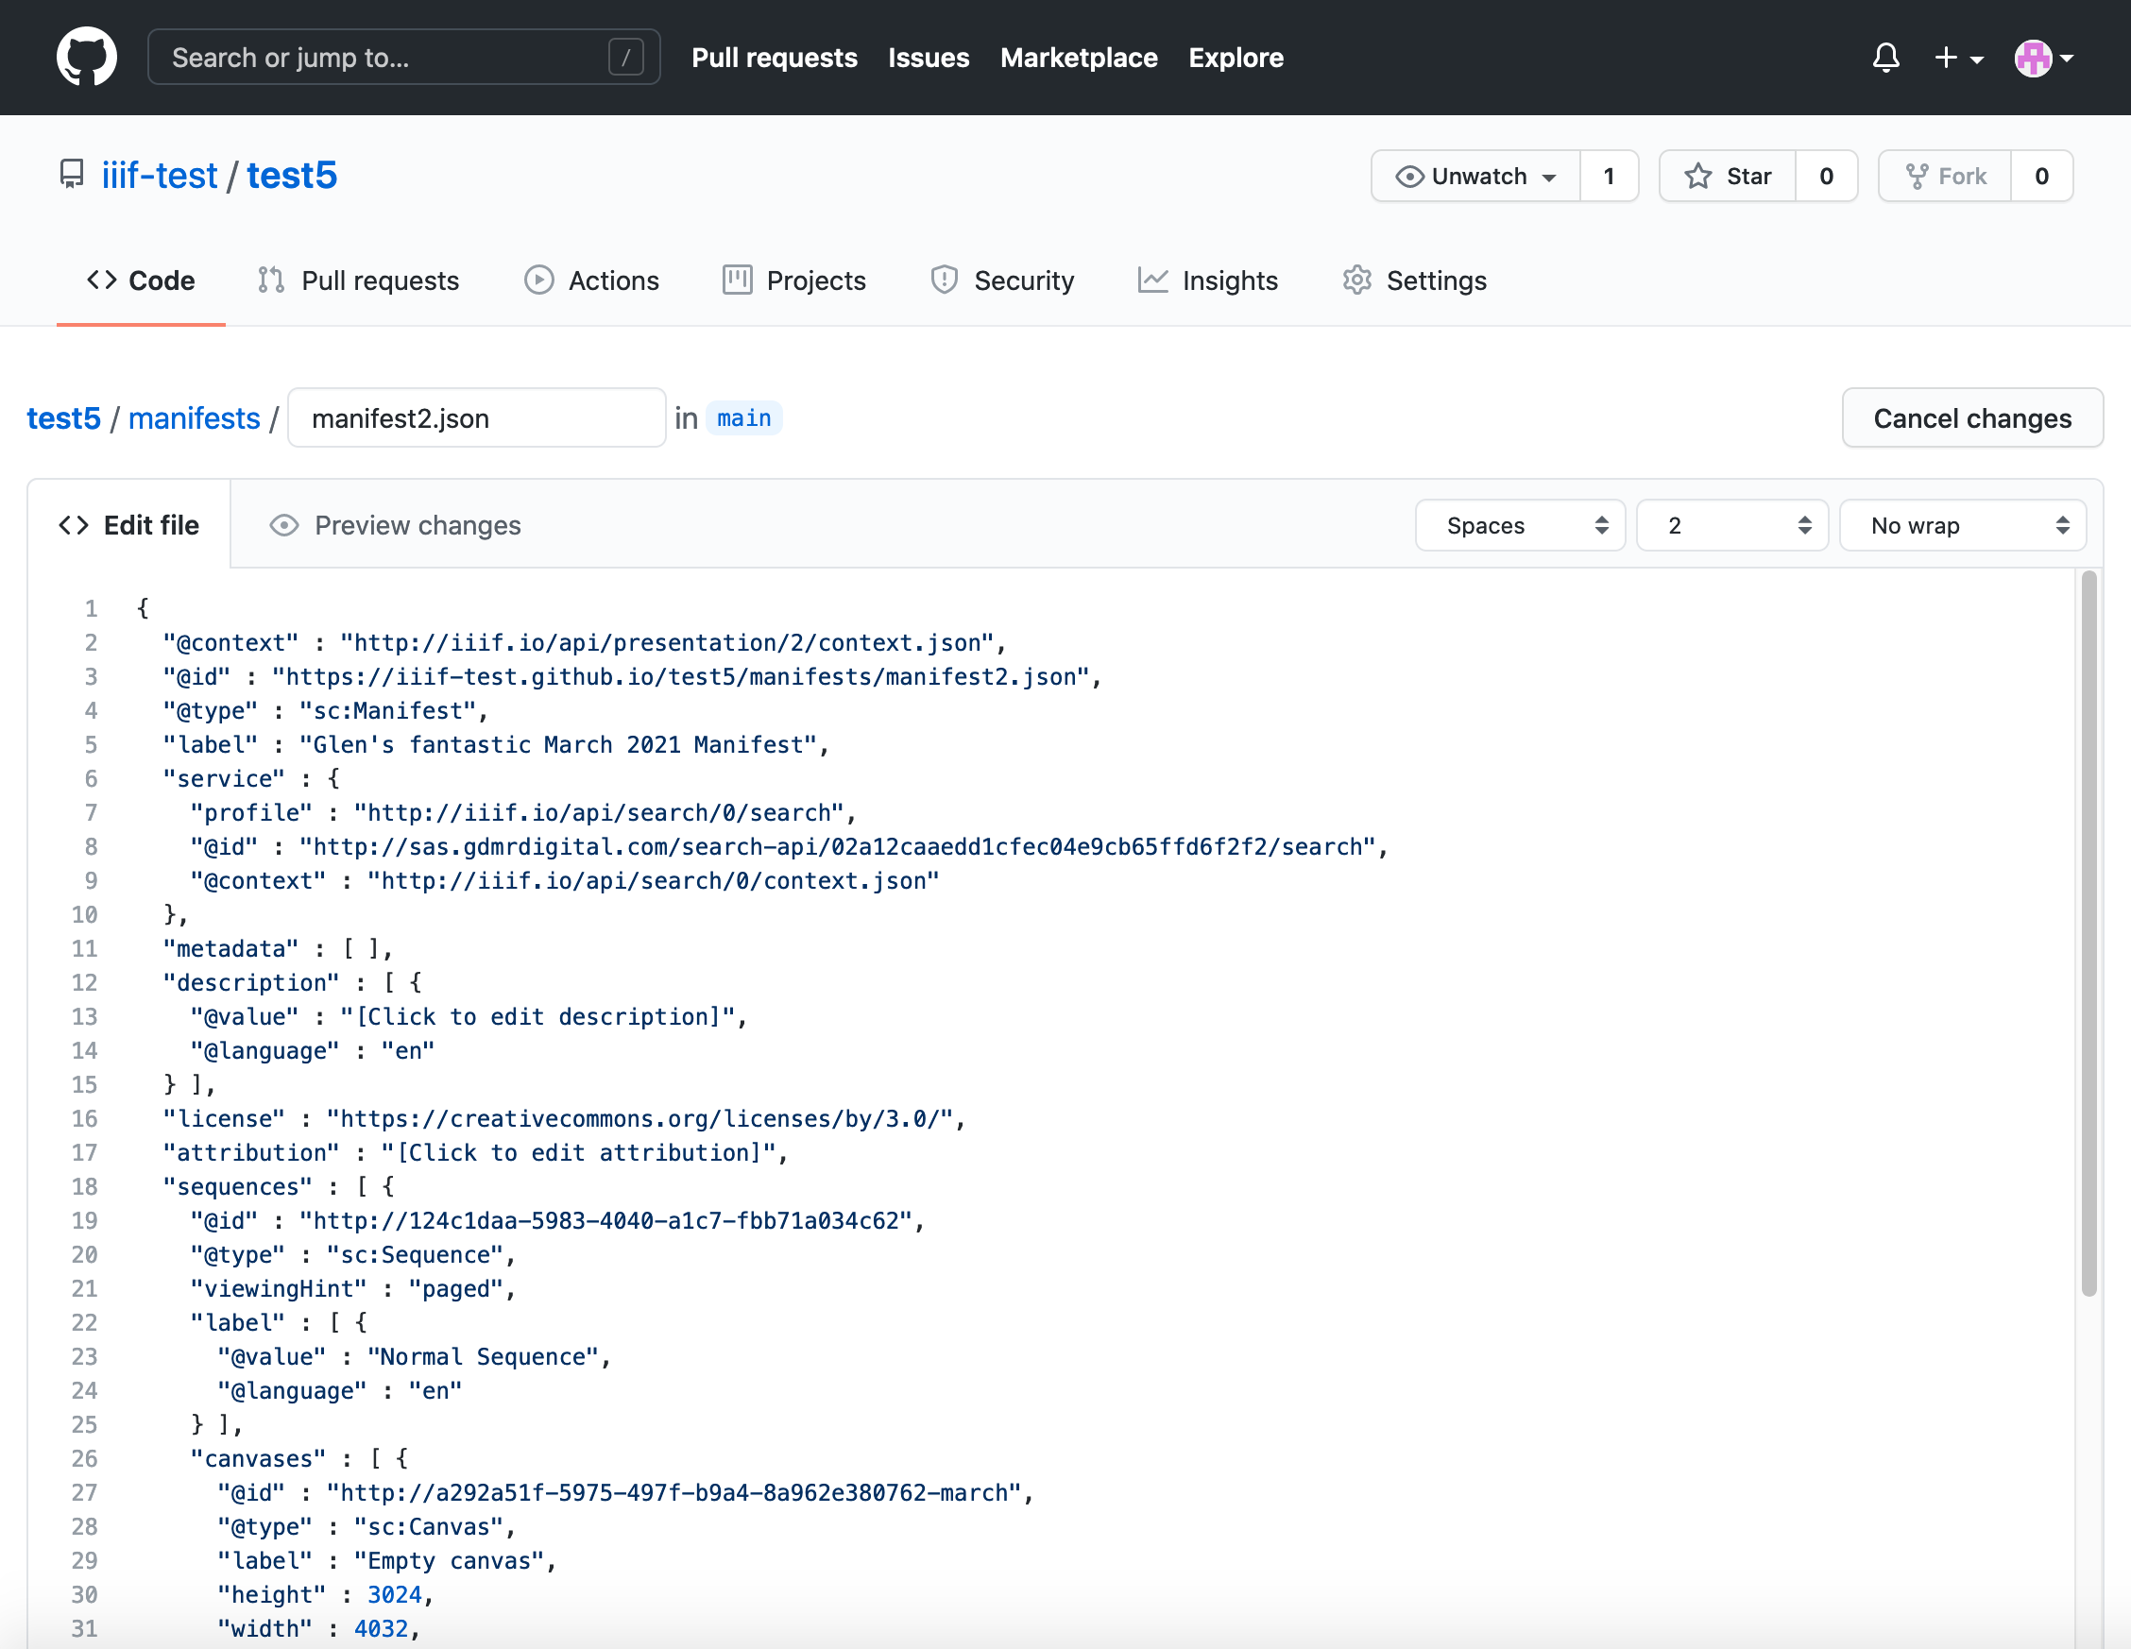Click line number 18 in the gutter
The image size is (2131, 1649).
click(x=85, y=1186)
